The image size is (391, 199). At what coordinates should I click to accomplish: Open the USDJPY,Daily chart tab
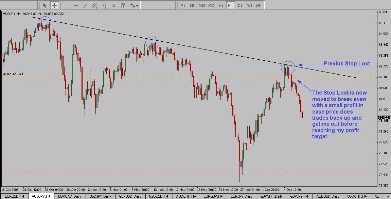(100, 196)
